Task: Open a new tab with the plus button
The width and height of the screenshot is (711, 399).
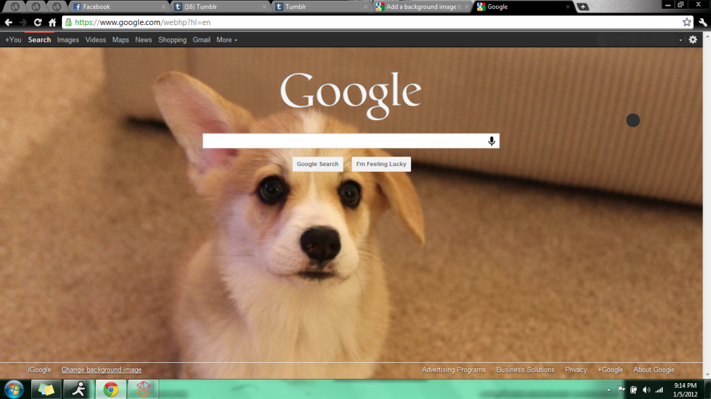Action: pyautogui.click(x=583, y=7)
